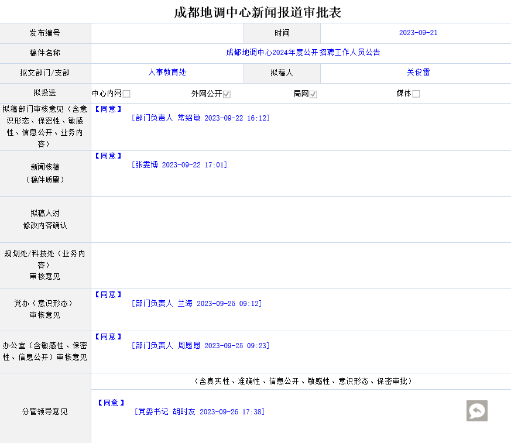Enable the 媒体 checkbox

[416, 94]
